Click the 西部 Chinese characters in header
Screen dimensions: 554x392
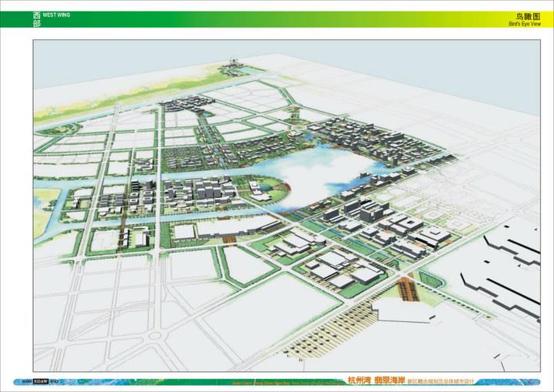coord(37,19)
